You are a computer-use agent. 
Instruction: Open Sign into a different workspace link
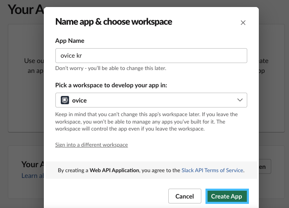[91, 145]
